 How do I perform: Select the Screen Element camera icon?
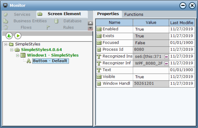tap(40, 14)
